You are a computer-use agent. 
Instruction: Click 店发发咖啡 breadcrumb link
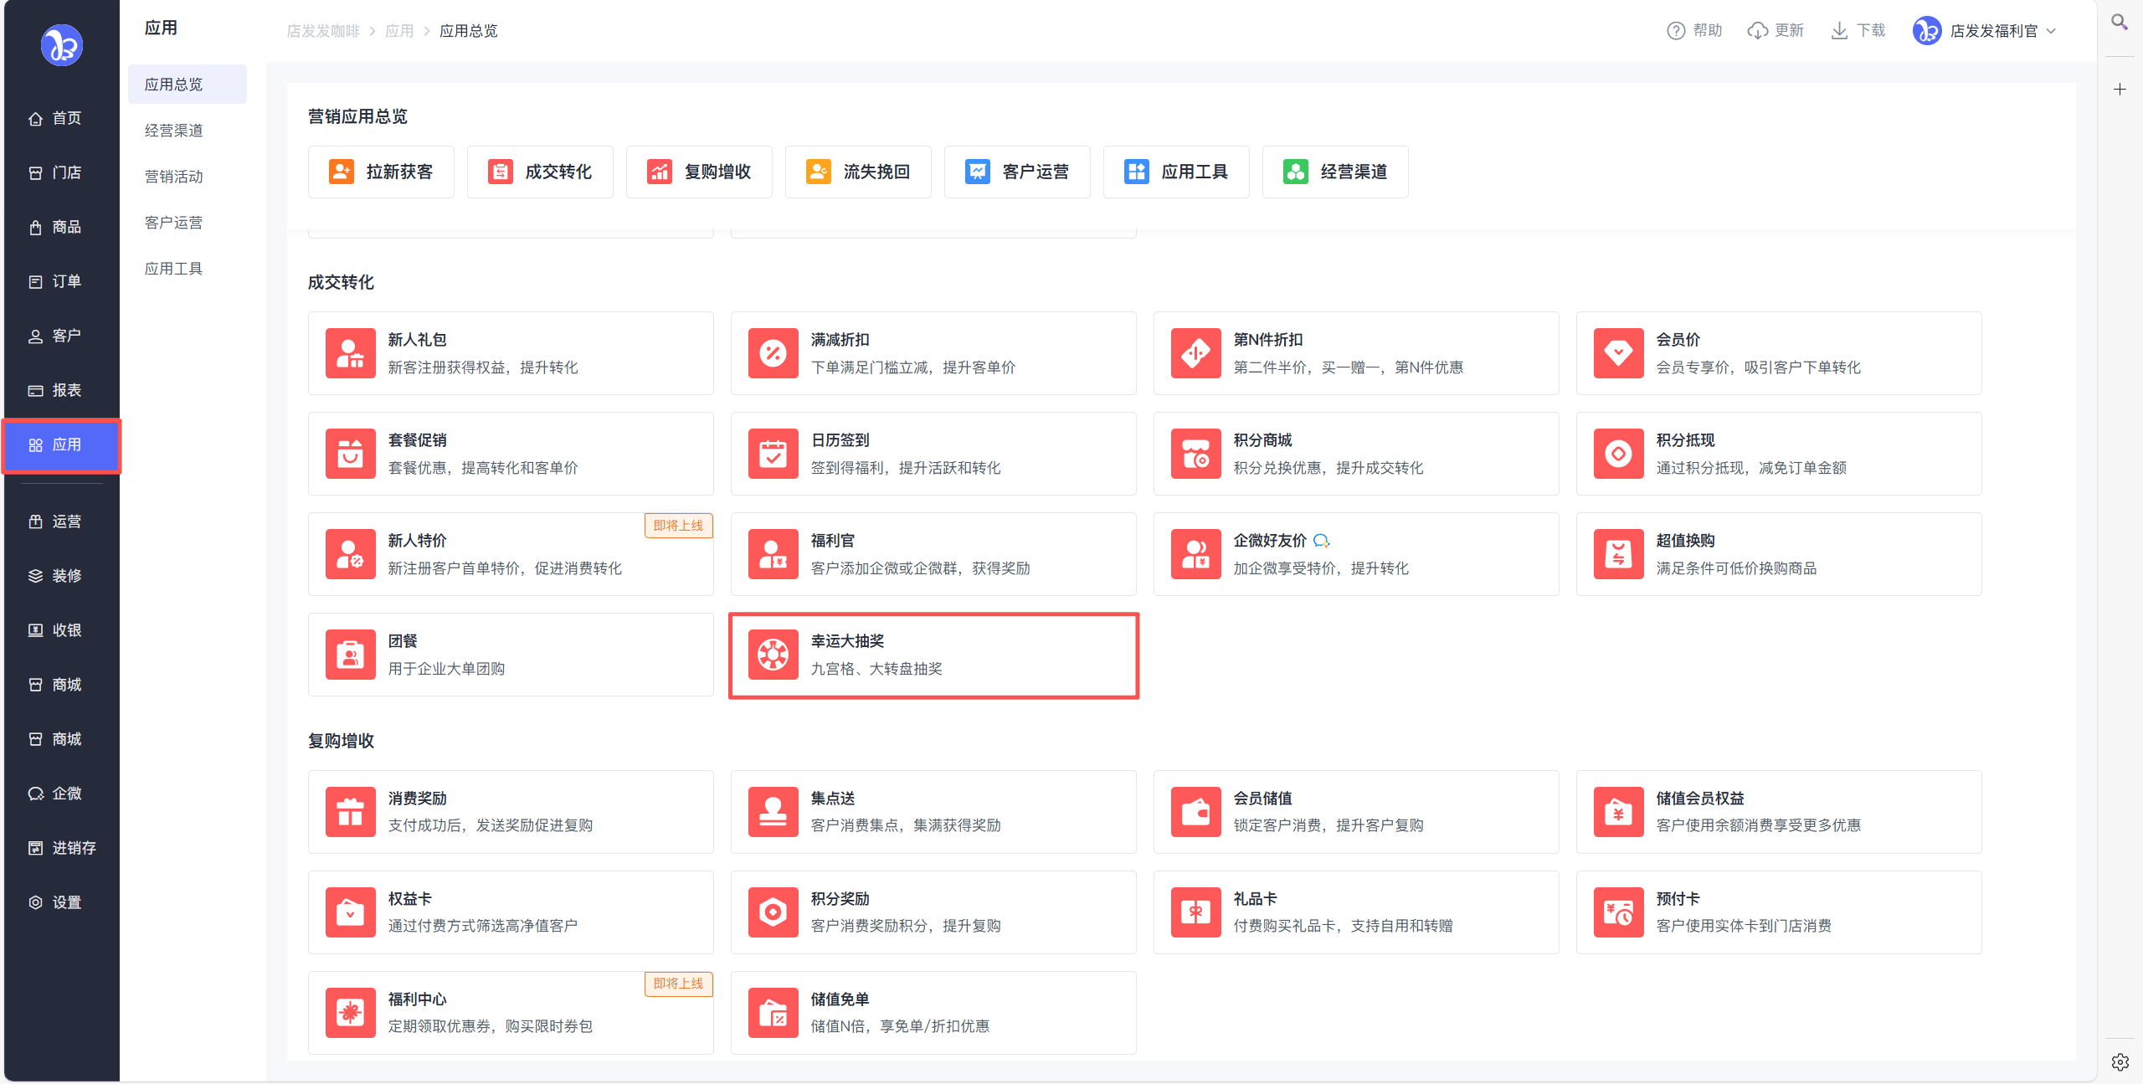(x=322, y=31)
